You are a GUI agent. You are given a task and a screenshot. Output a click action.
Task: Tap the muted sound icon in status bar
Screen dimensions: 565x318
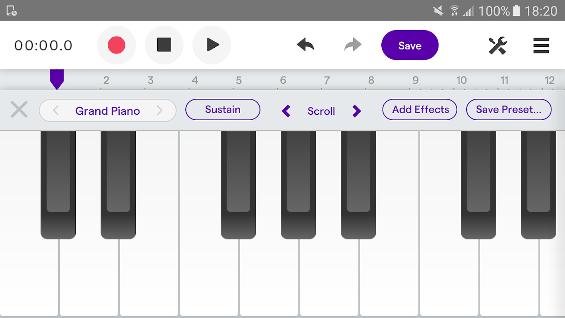[x=438, y=11]
